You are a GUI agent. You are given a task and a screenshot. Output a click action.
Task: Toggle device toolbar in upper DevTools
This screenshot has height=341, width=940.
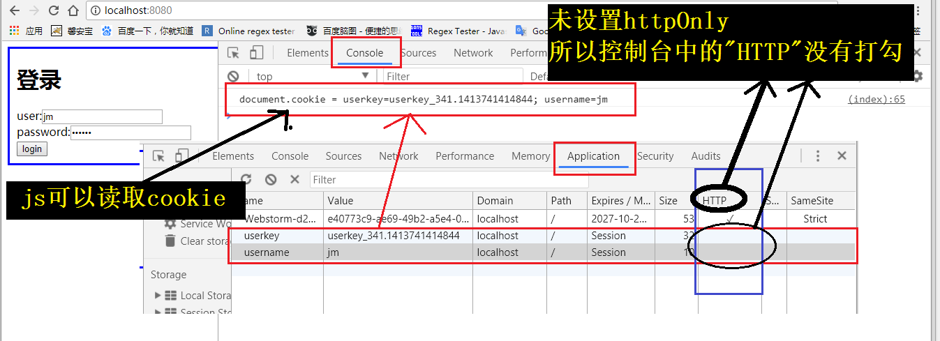(256, 53)
